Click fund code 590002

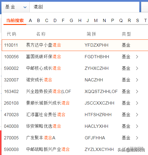pyautogui.click(x=11, y=68)
